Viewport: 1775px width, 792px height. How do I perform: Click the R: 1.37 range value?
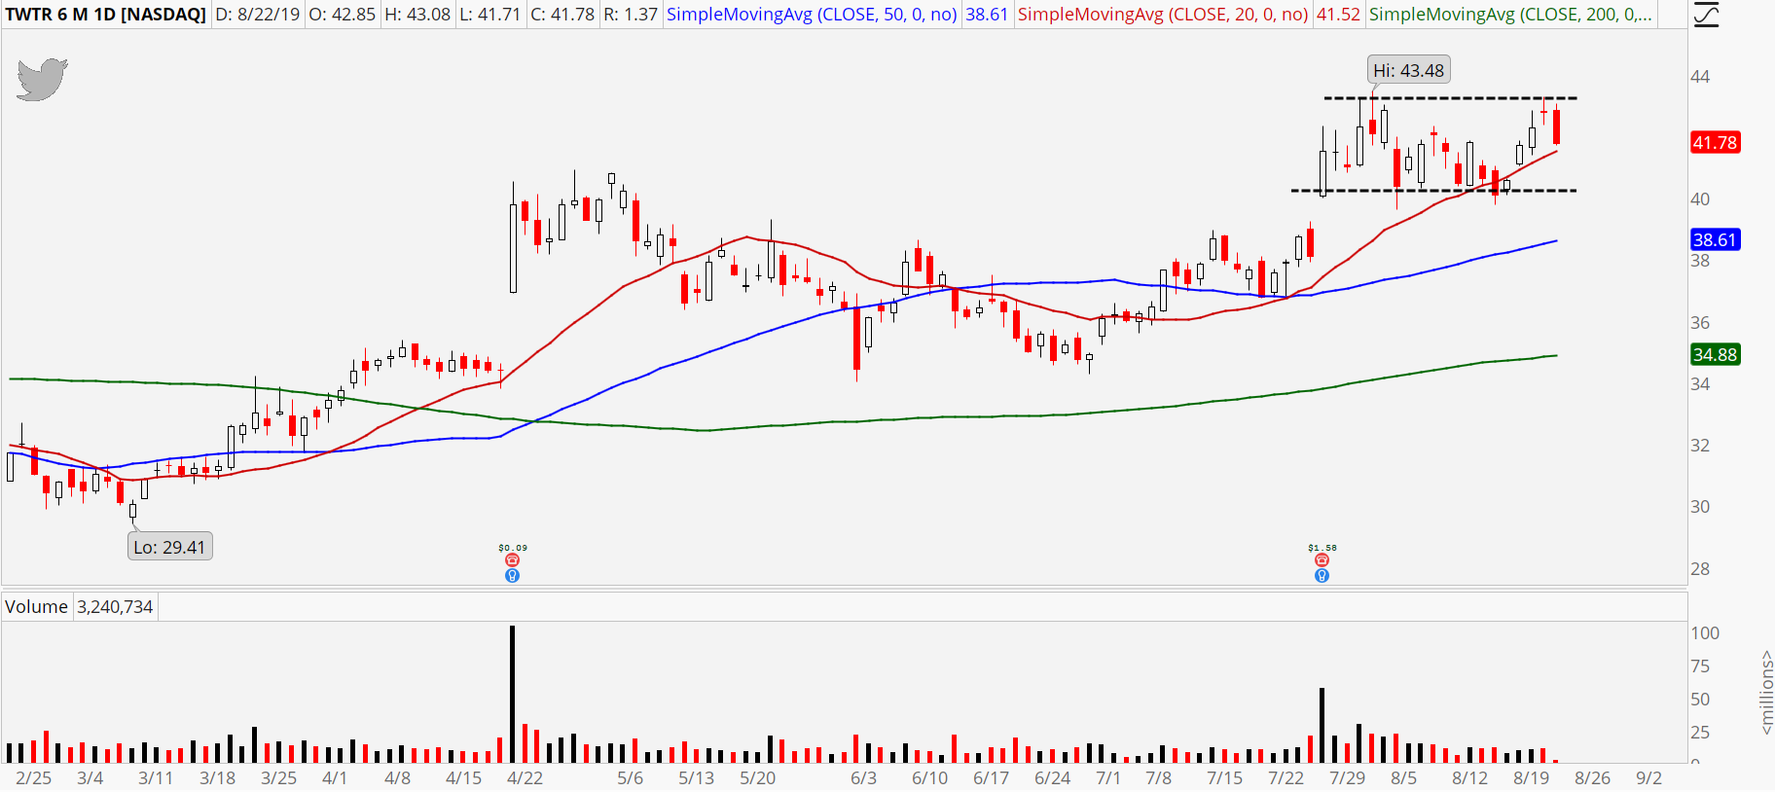[x=631, y=15]
